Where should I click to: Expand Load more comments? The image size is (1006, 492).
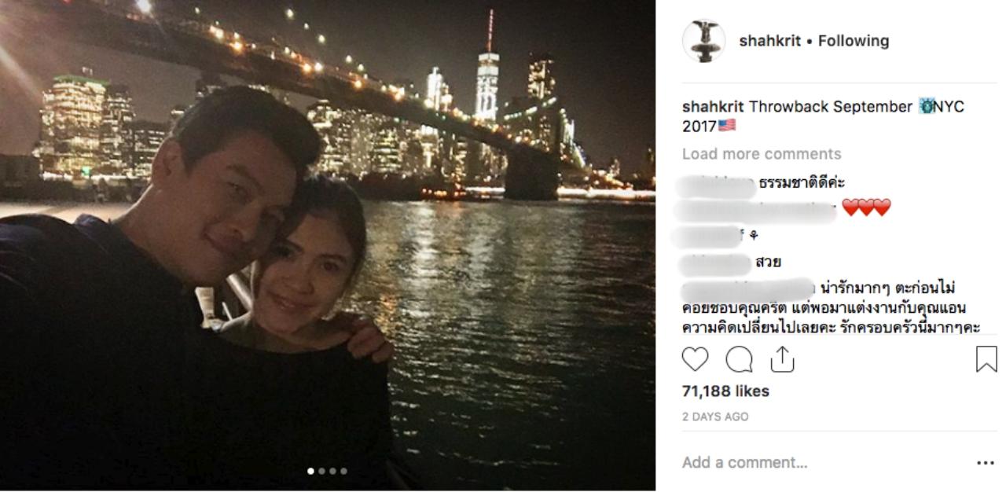click(x=762, y=154)
